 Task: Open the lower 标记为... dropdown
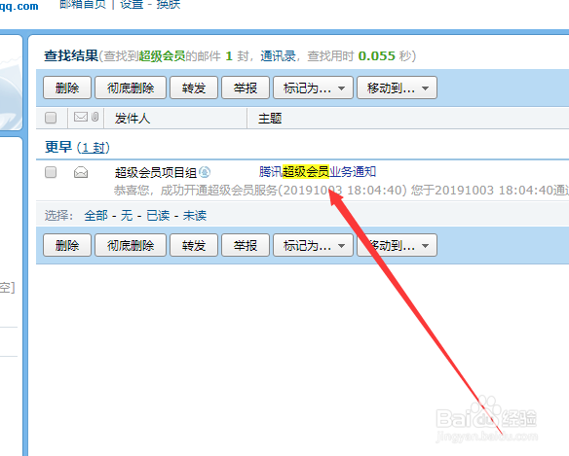313,246
